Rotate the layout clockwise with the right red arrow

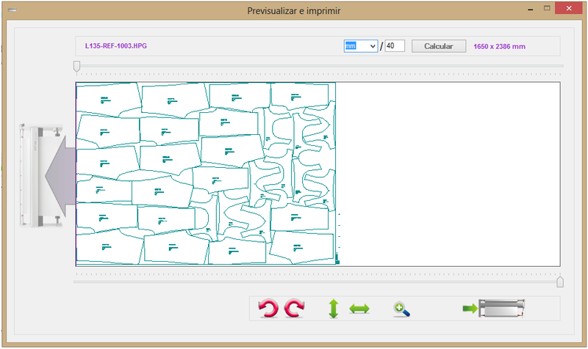pos(294,309)
